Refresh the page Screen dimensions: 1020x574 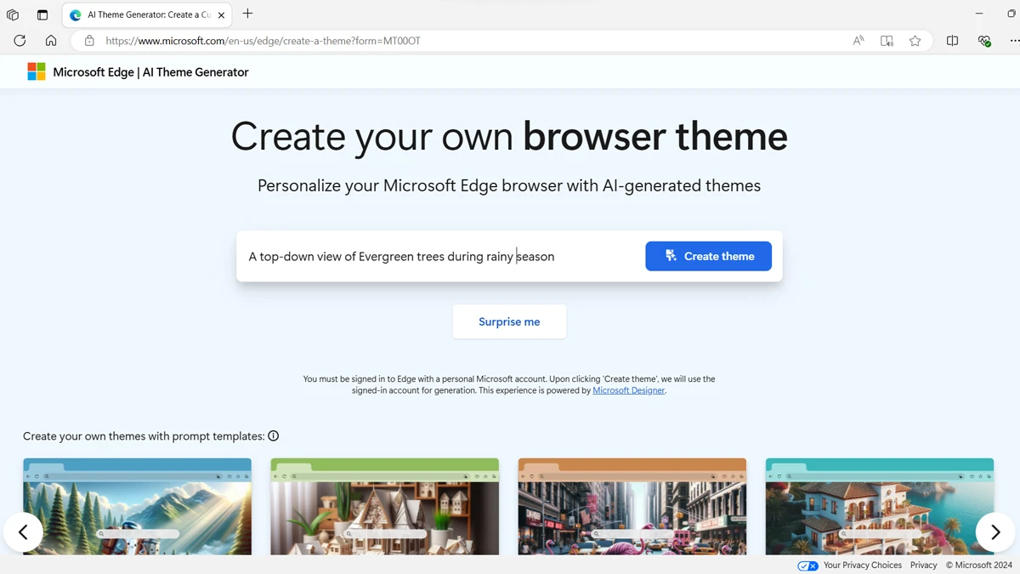(20, 41)
